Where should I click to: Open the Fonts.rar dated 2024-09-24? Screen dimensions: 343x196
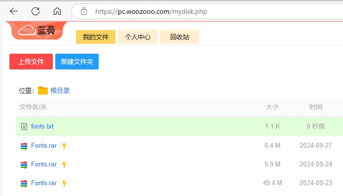[x=44, y=164]
